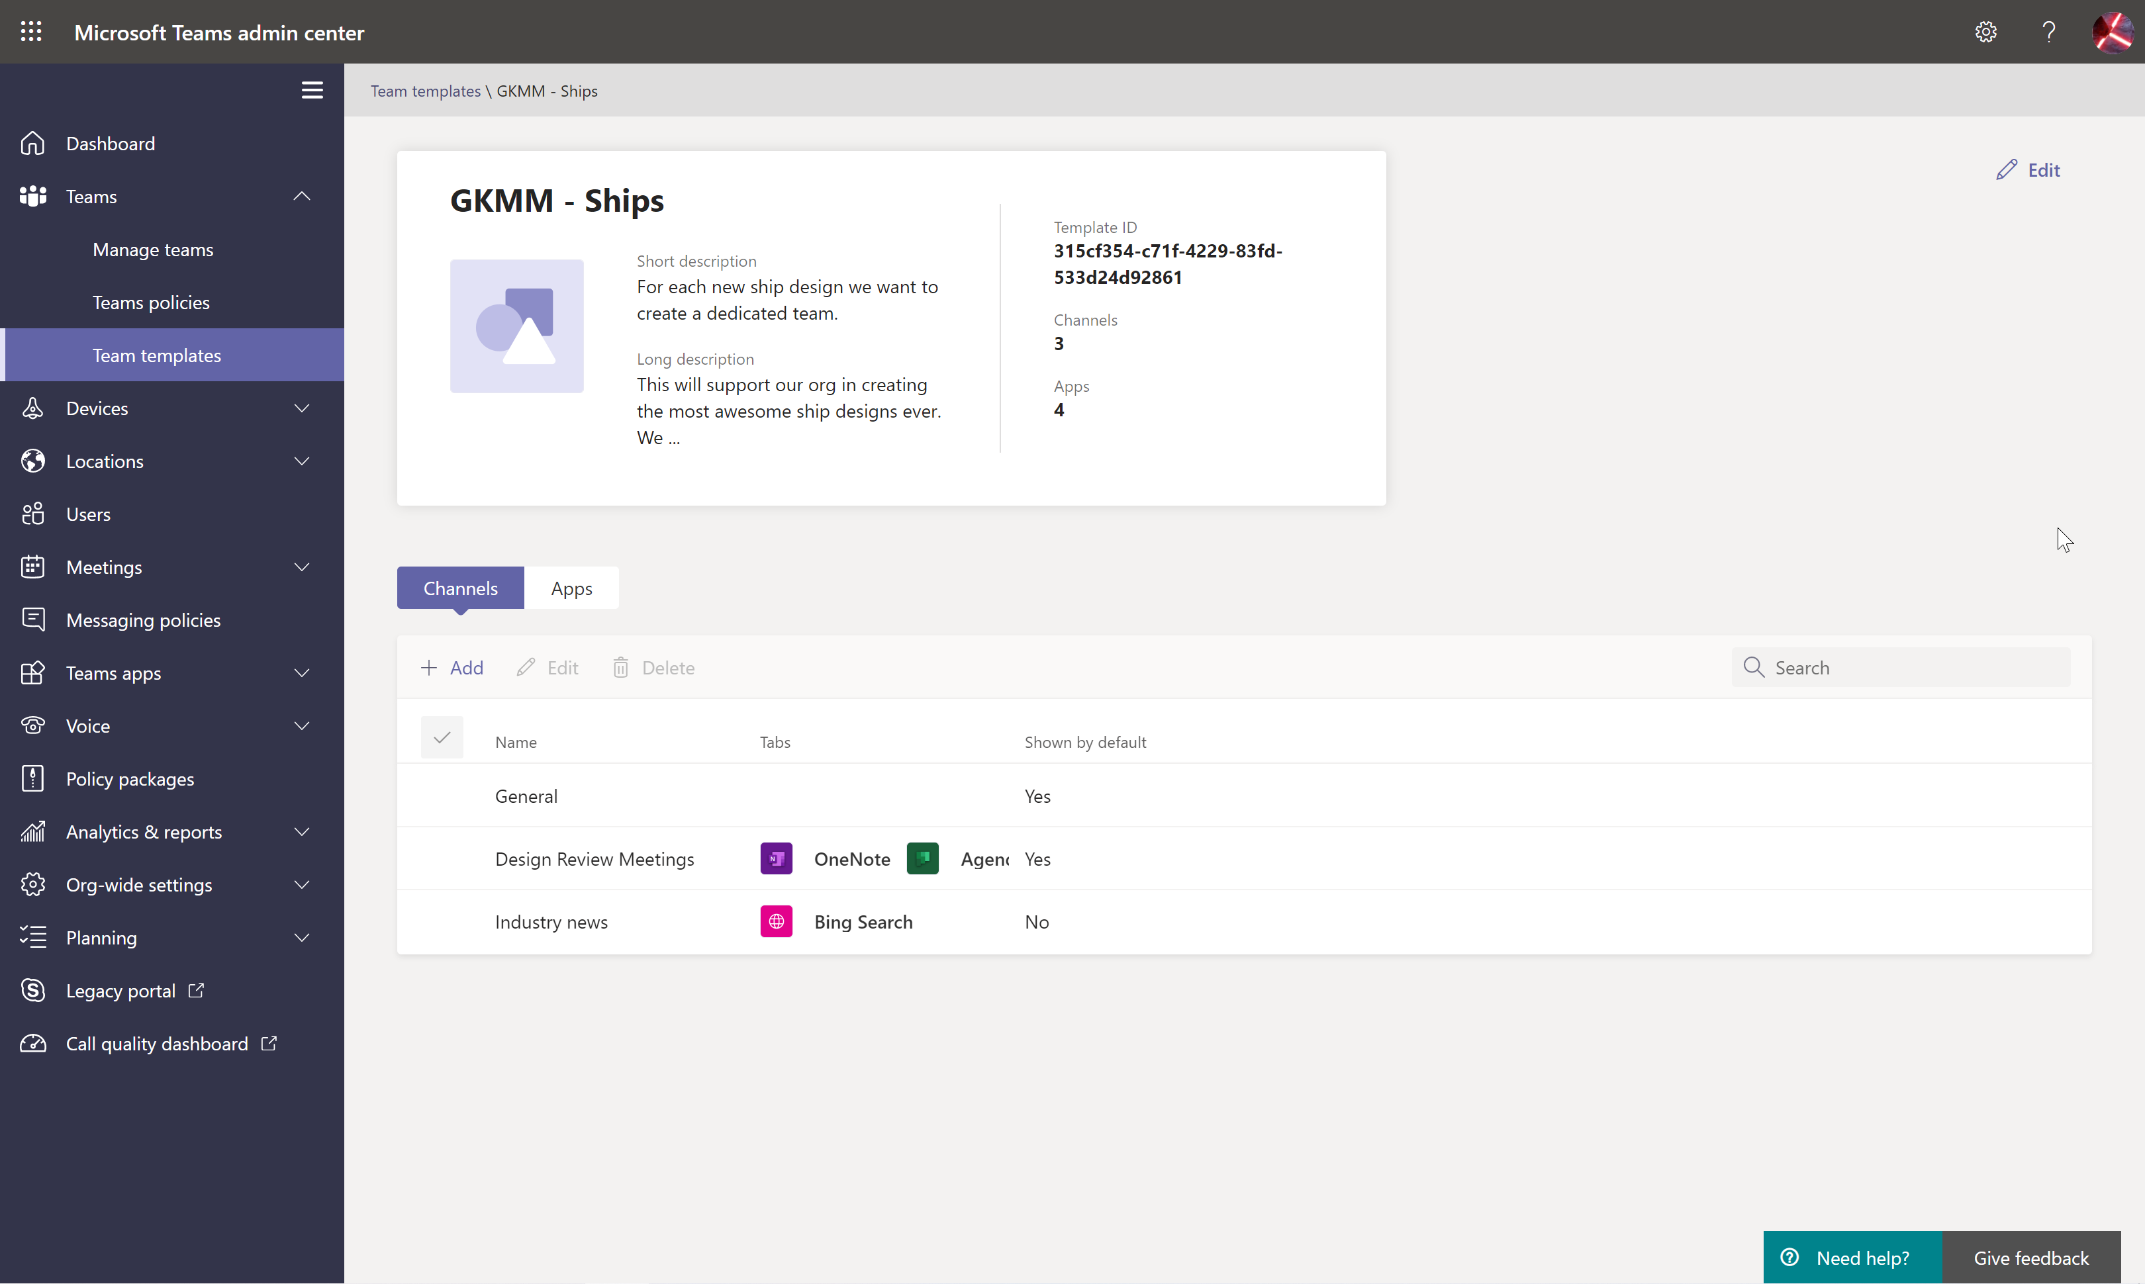This screenshot has width=2145, height=1284.
Task: Expand the Locations section
Action: pyautogui.click(x=301, y=461)
